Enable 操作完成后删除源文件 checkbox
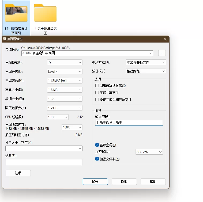 point(97,100)
